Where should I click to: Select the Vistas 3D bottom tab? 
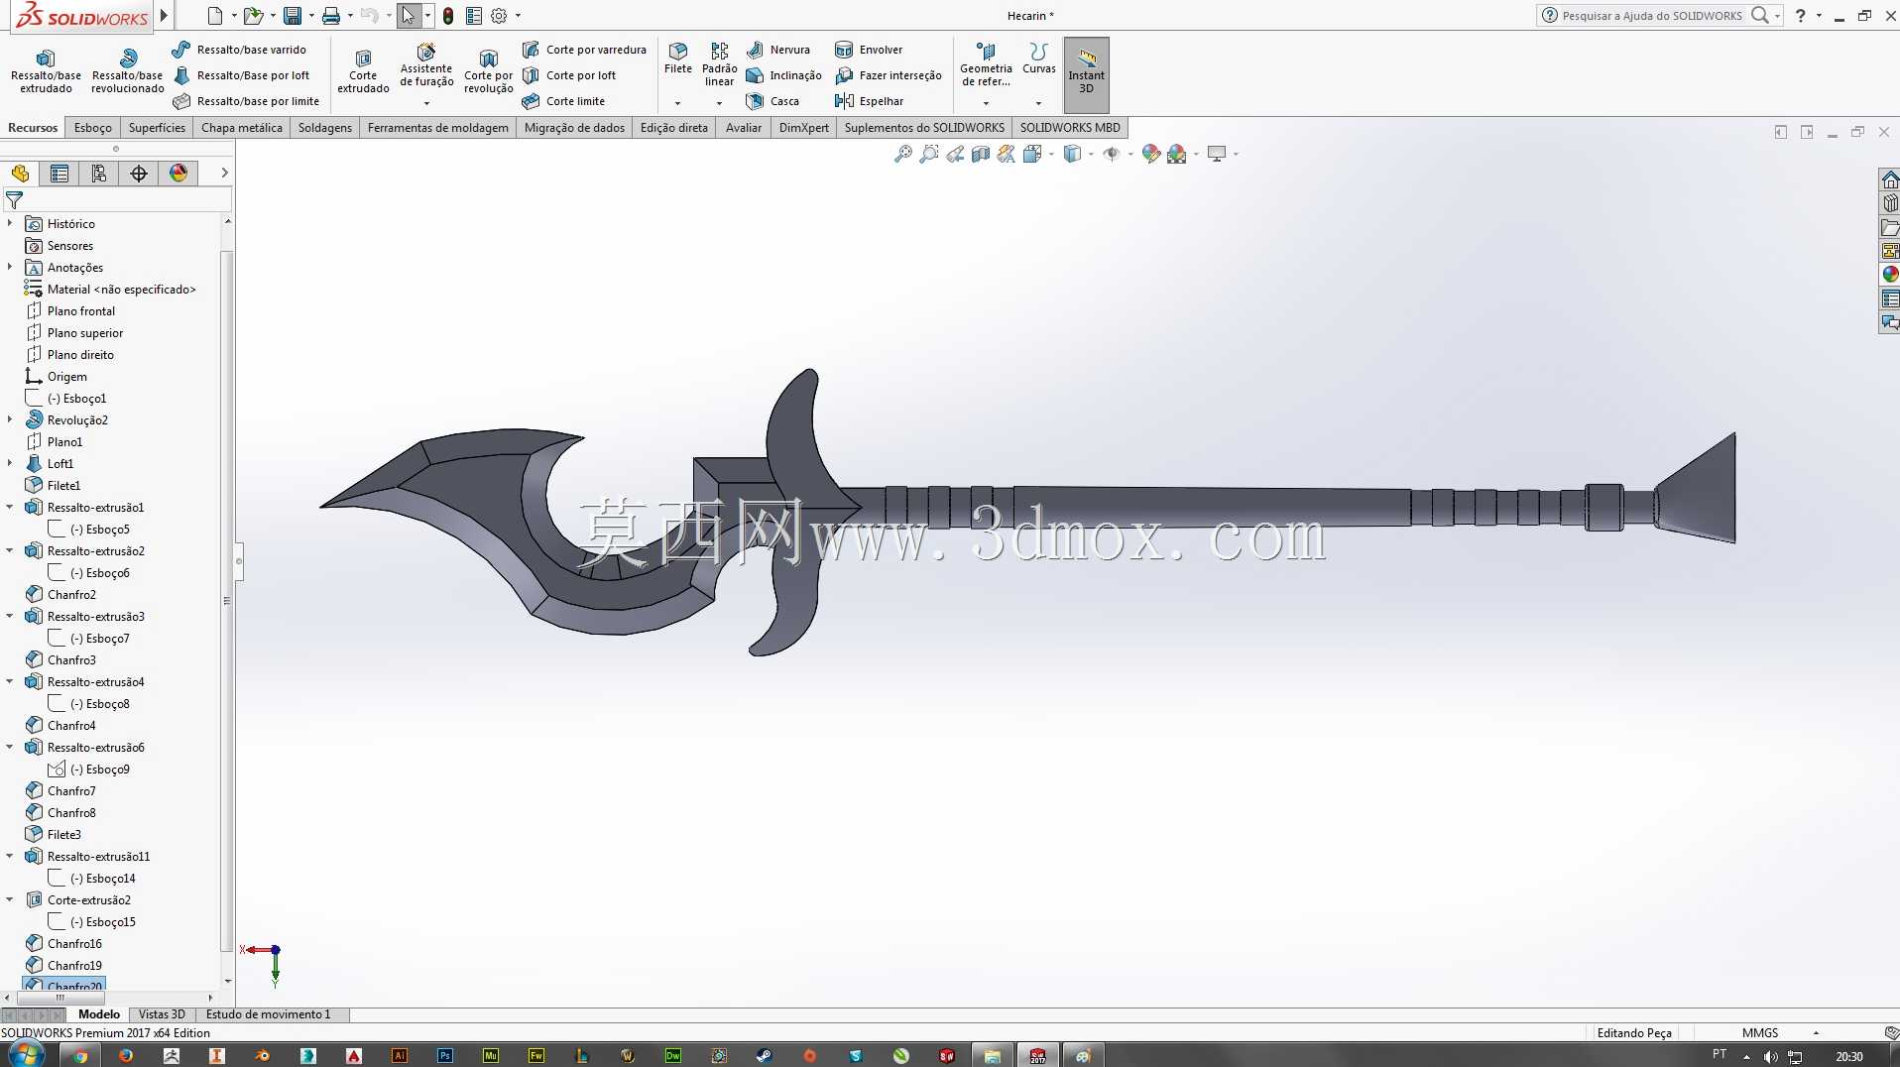pos(162,1014)
